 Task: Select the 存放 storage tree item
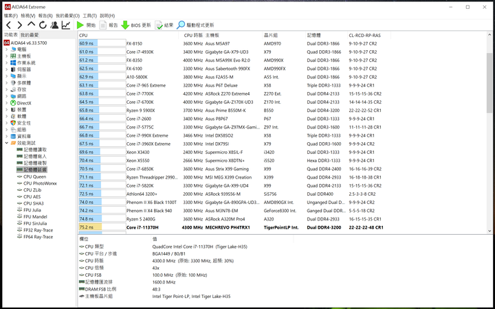tap(19, 89)
